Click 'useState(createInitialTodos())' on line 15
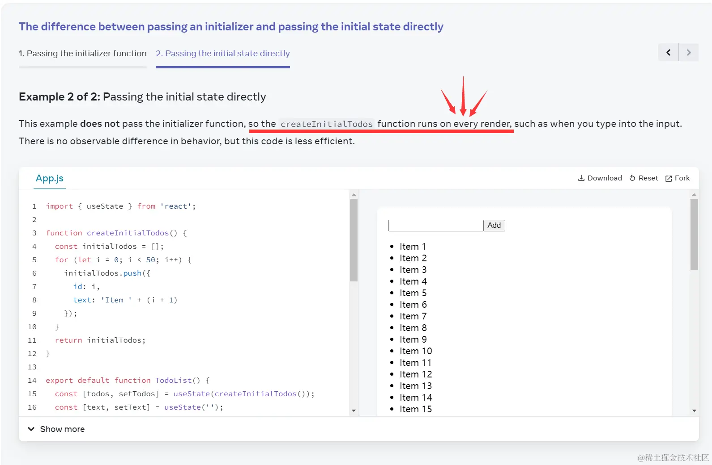The width and height of the screenshot is (712, 465). pos(242,394)
